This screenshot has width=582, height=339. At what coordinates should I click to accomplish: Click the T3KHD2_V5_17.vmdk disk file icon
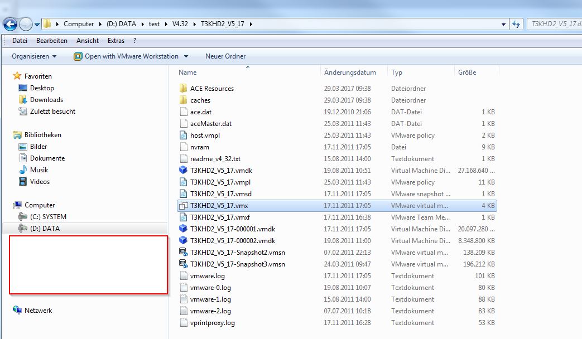(x=184, y=171)
